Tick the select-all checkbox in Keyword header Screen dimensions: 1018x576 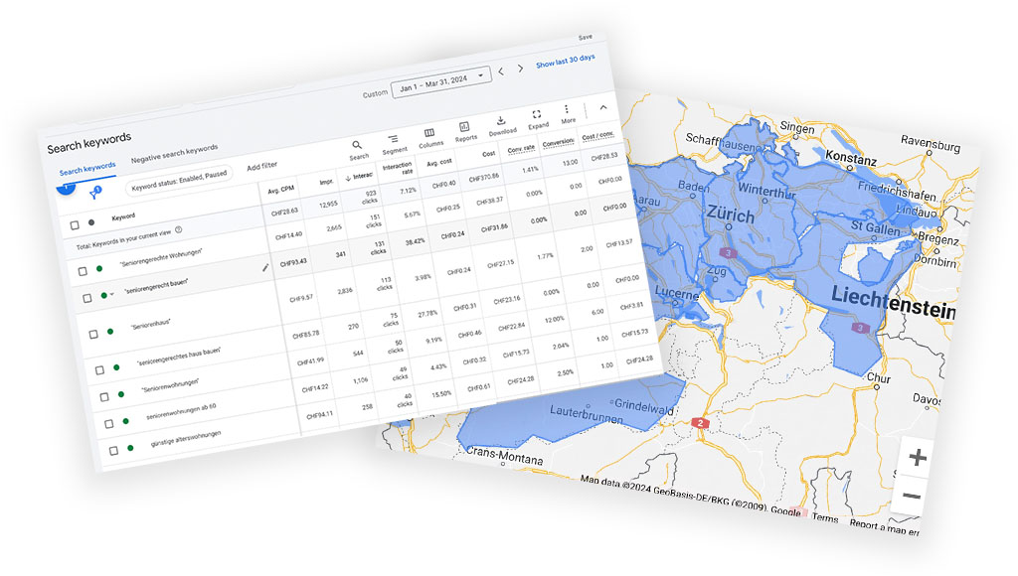click(x=75, y=225)
